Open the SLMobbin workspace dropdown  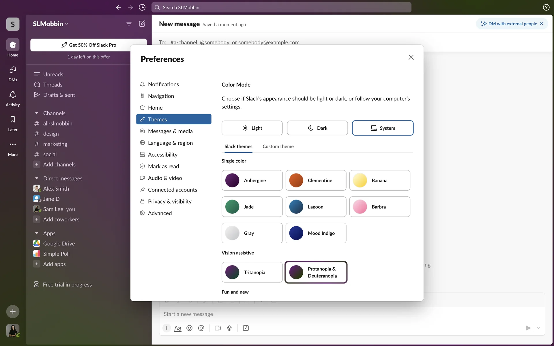click(50, 24)
